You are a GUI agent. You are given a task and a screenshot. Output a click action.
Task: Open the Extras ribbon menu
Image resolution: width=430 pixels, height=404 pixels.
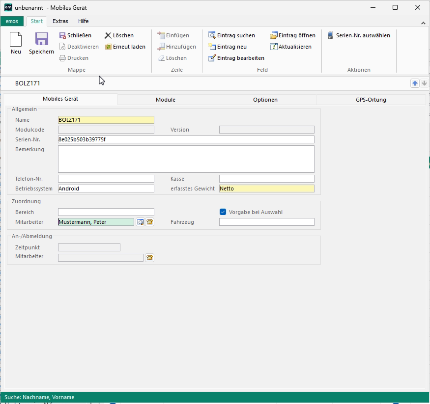pos(60,21)
